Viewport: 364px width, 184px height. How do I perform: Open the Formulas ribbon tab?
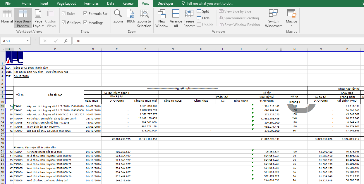[x=91, y=4]
